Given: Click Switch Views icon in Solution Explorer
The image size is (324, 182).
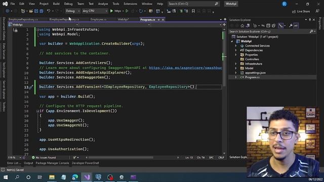Looking at the screenshot, I should 248,26.
